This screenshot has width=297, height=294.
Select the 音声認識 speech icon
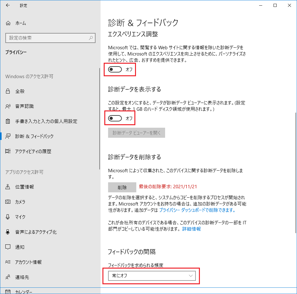(x=8, y=106)
